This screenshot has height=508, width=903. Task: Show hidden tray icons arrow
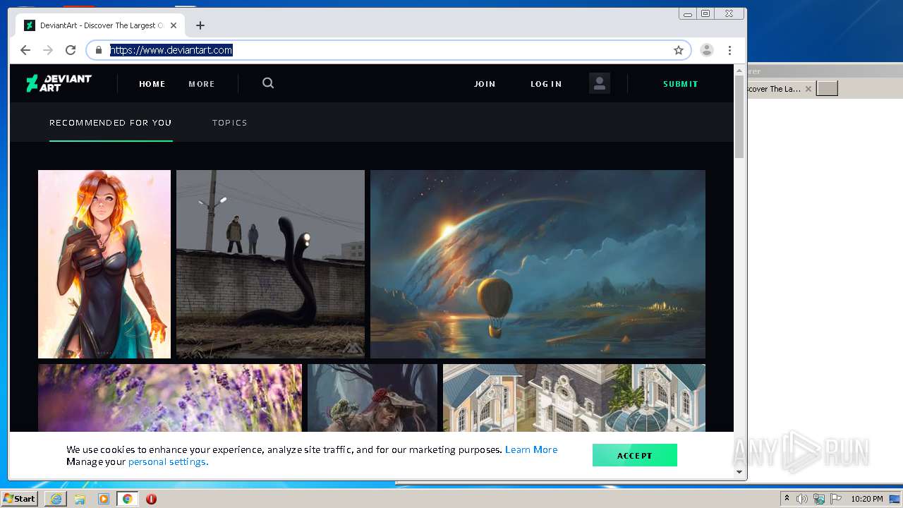point(787,499)
